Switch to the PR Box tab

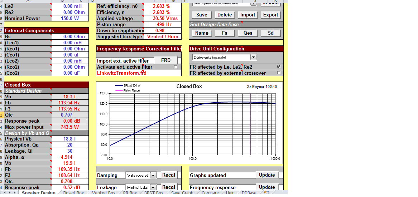pos(130,193)
